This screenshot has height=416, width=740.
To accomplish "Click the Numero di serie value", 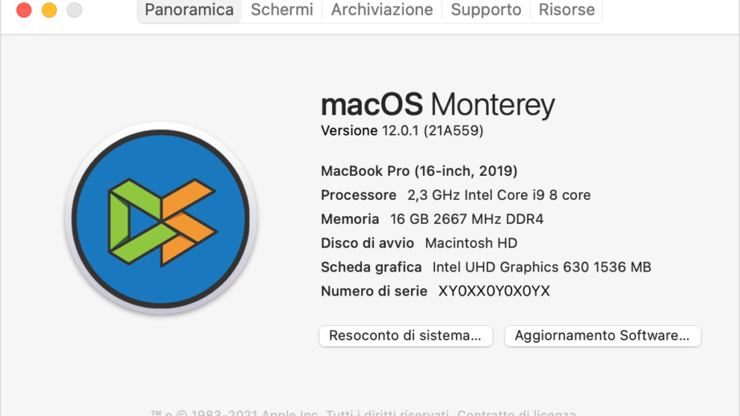I will coord(494,291).
